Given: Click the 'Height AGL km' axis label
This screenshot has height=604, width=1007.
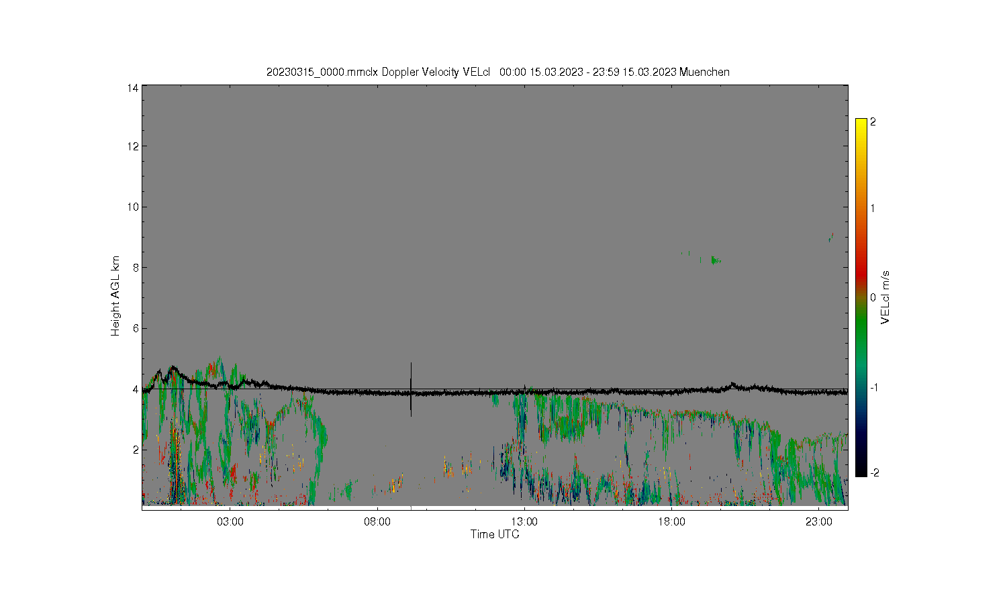Looking at the screenshot, I should [x=115, y=296].
